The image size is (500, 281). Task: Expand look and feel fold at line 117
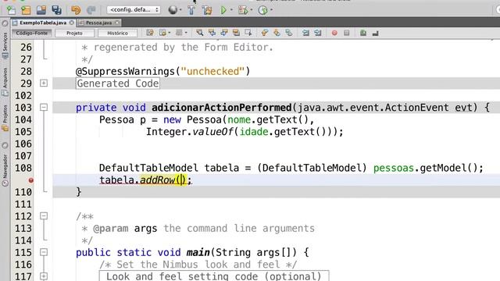44,276
